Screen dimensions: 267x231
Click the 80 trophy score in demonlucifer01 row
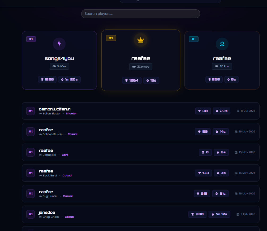[x=203, y=111]
